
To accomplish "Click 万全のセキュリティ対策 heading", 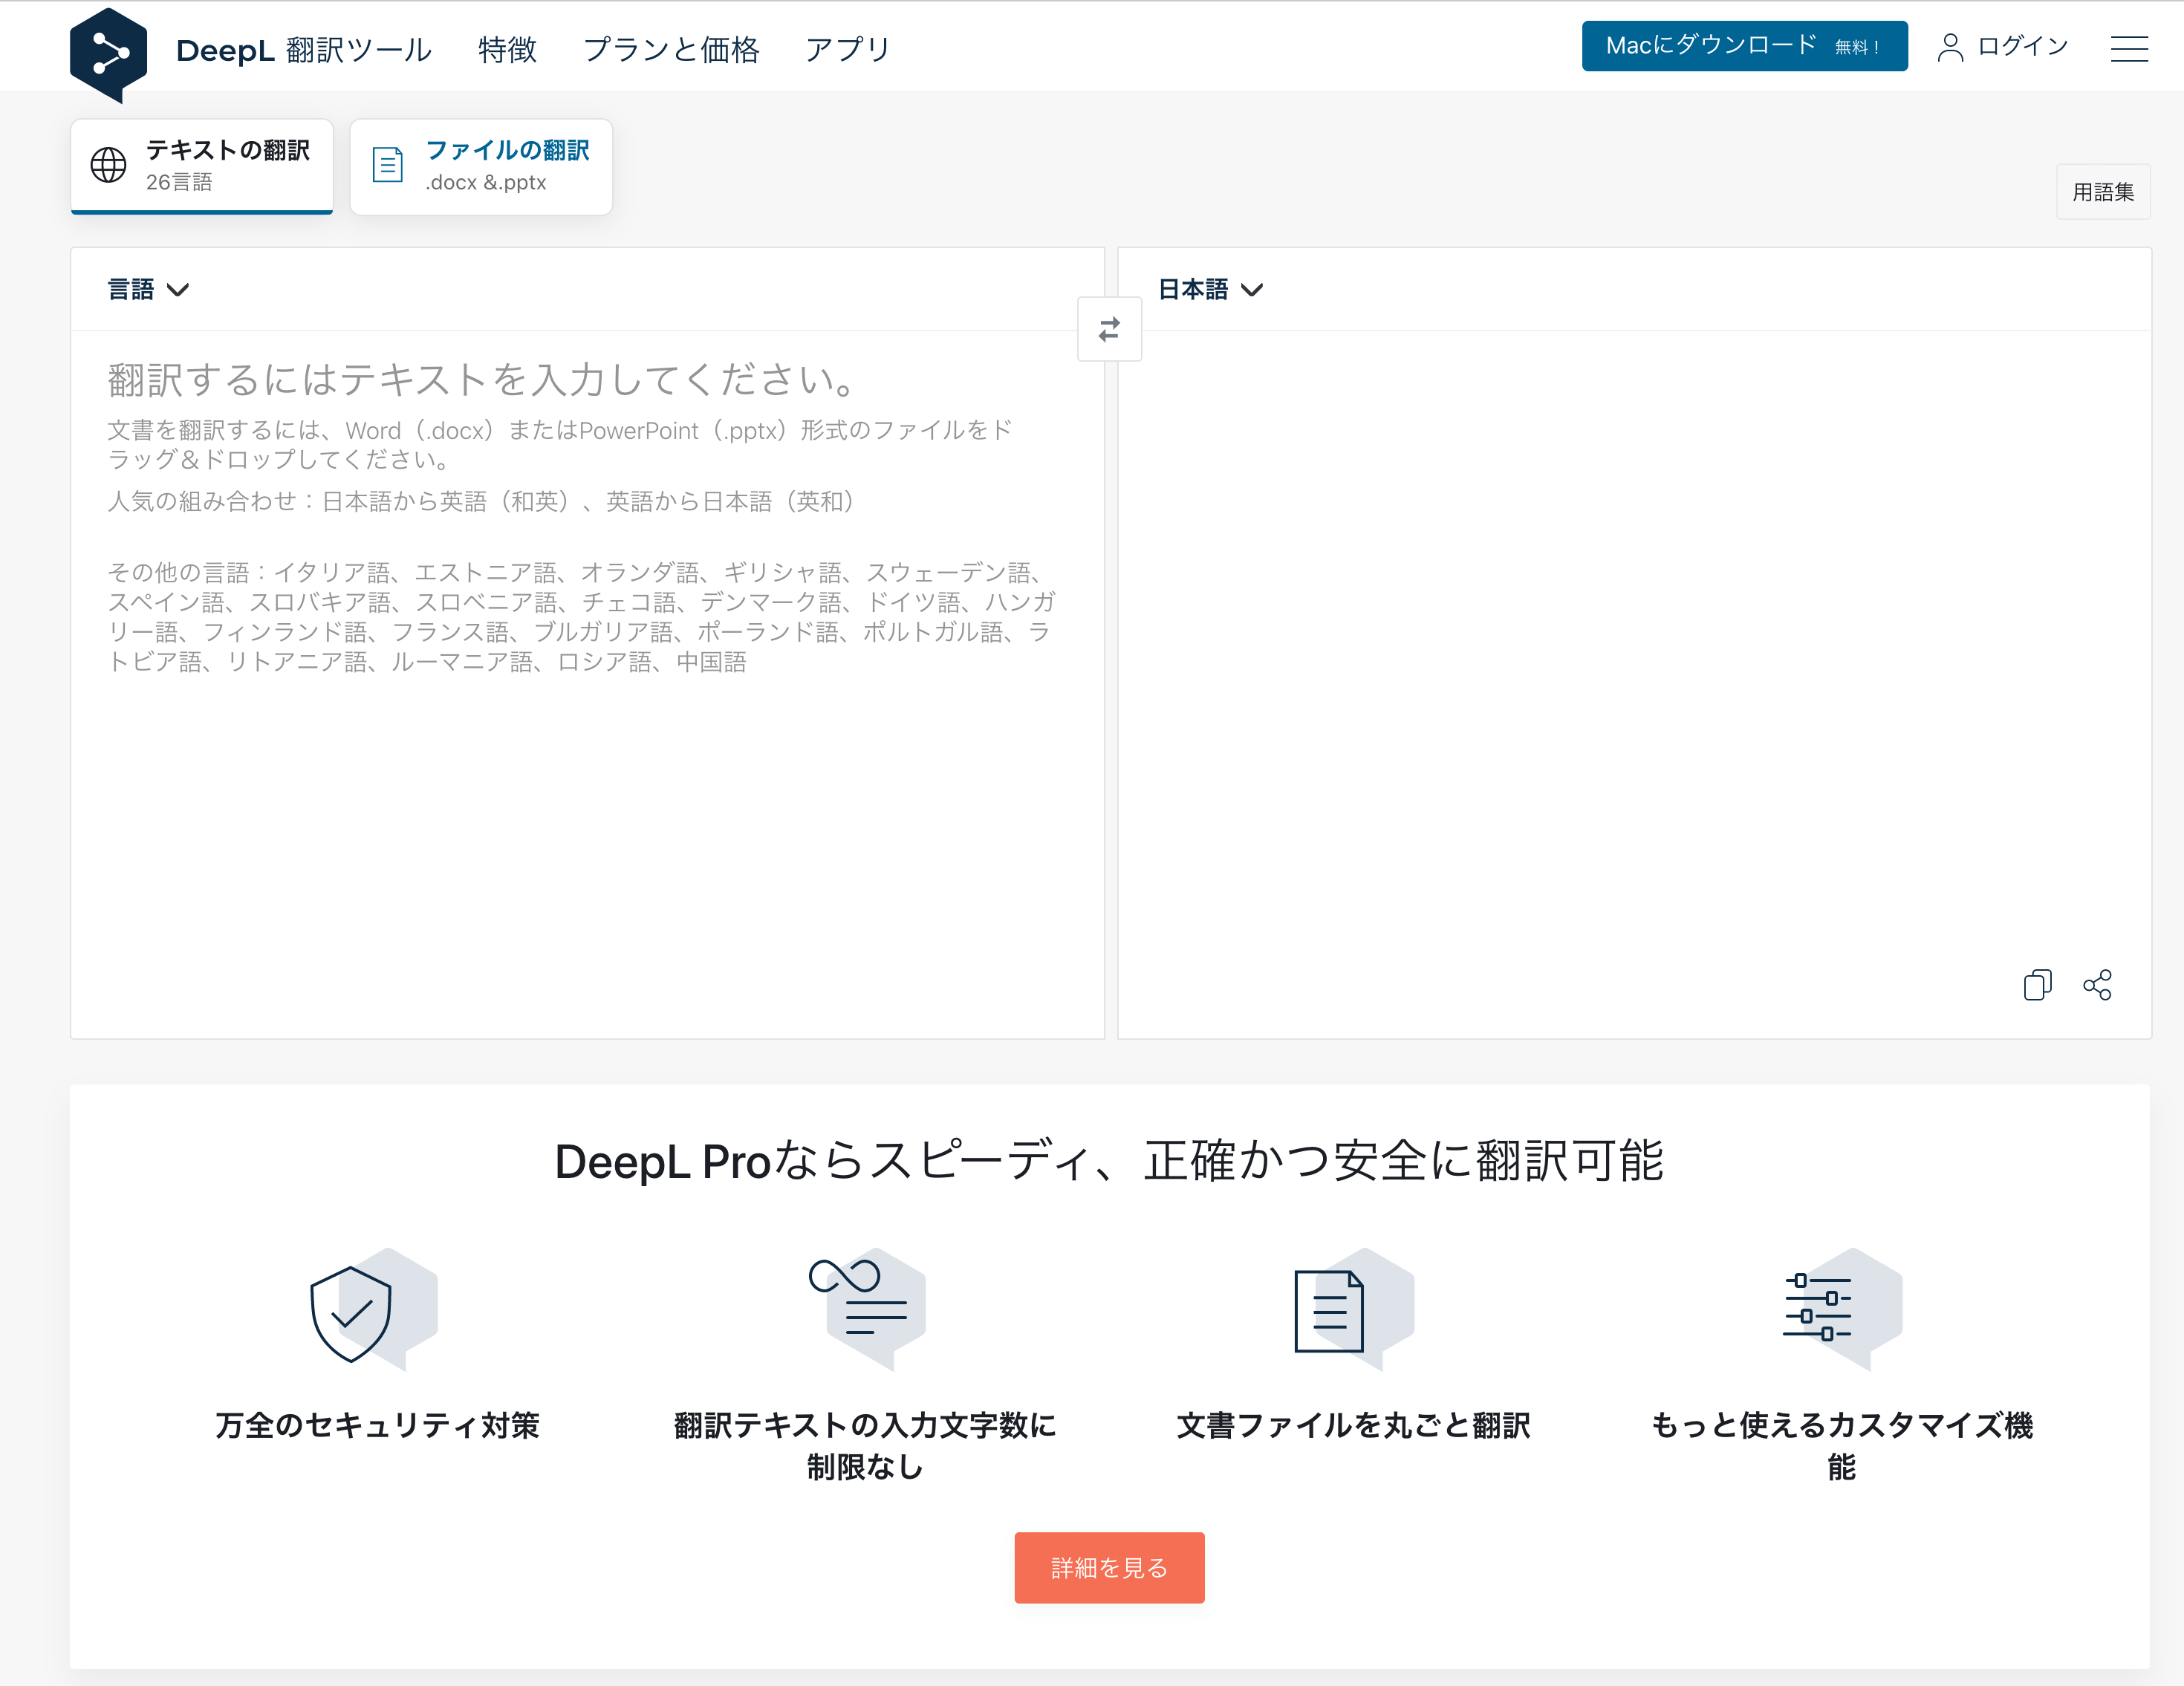I will (x=377, y=1425).
